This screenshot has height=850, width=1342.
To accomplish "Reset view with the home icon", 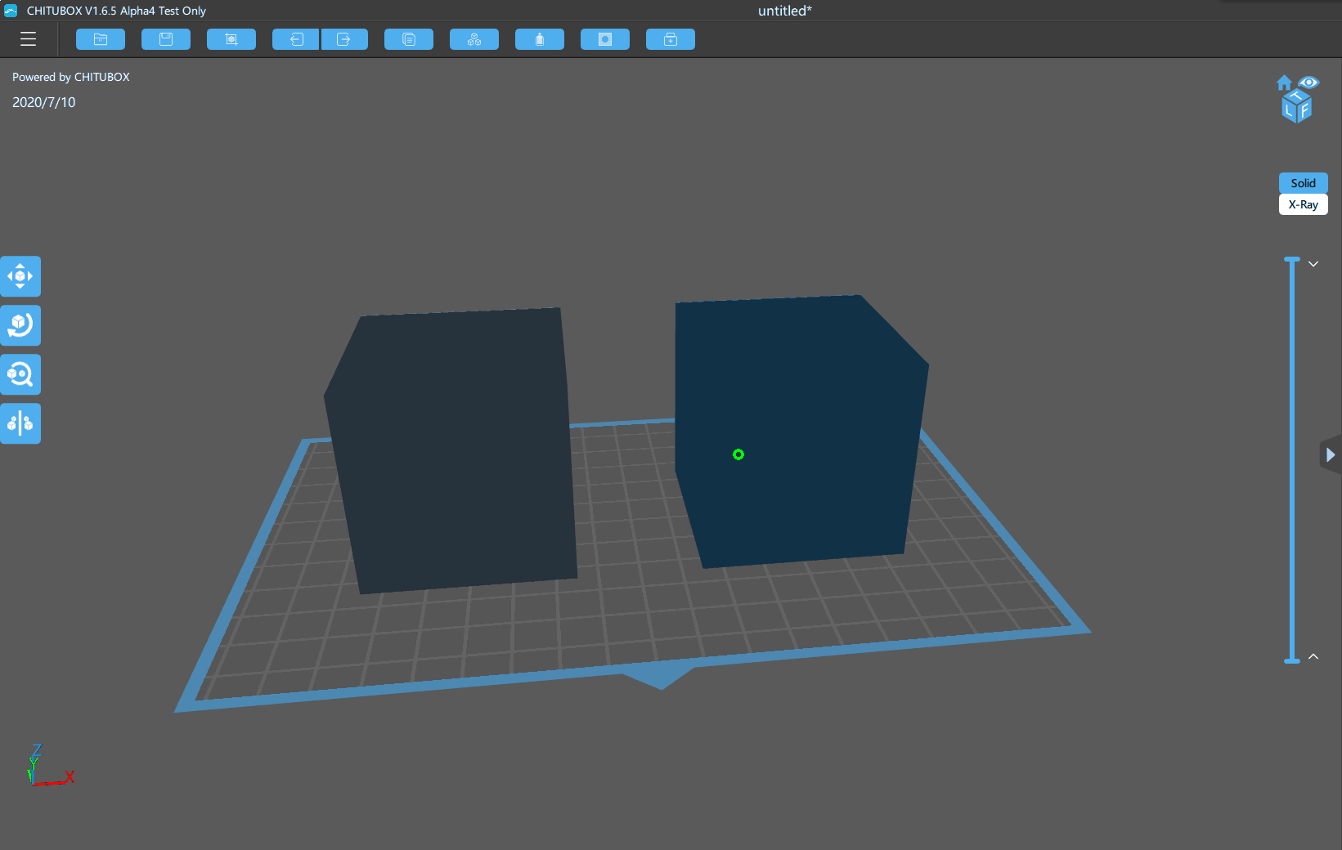I will [1283, 83].
